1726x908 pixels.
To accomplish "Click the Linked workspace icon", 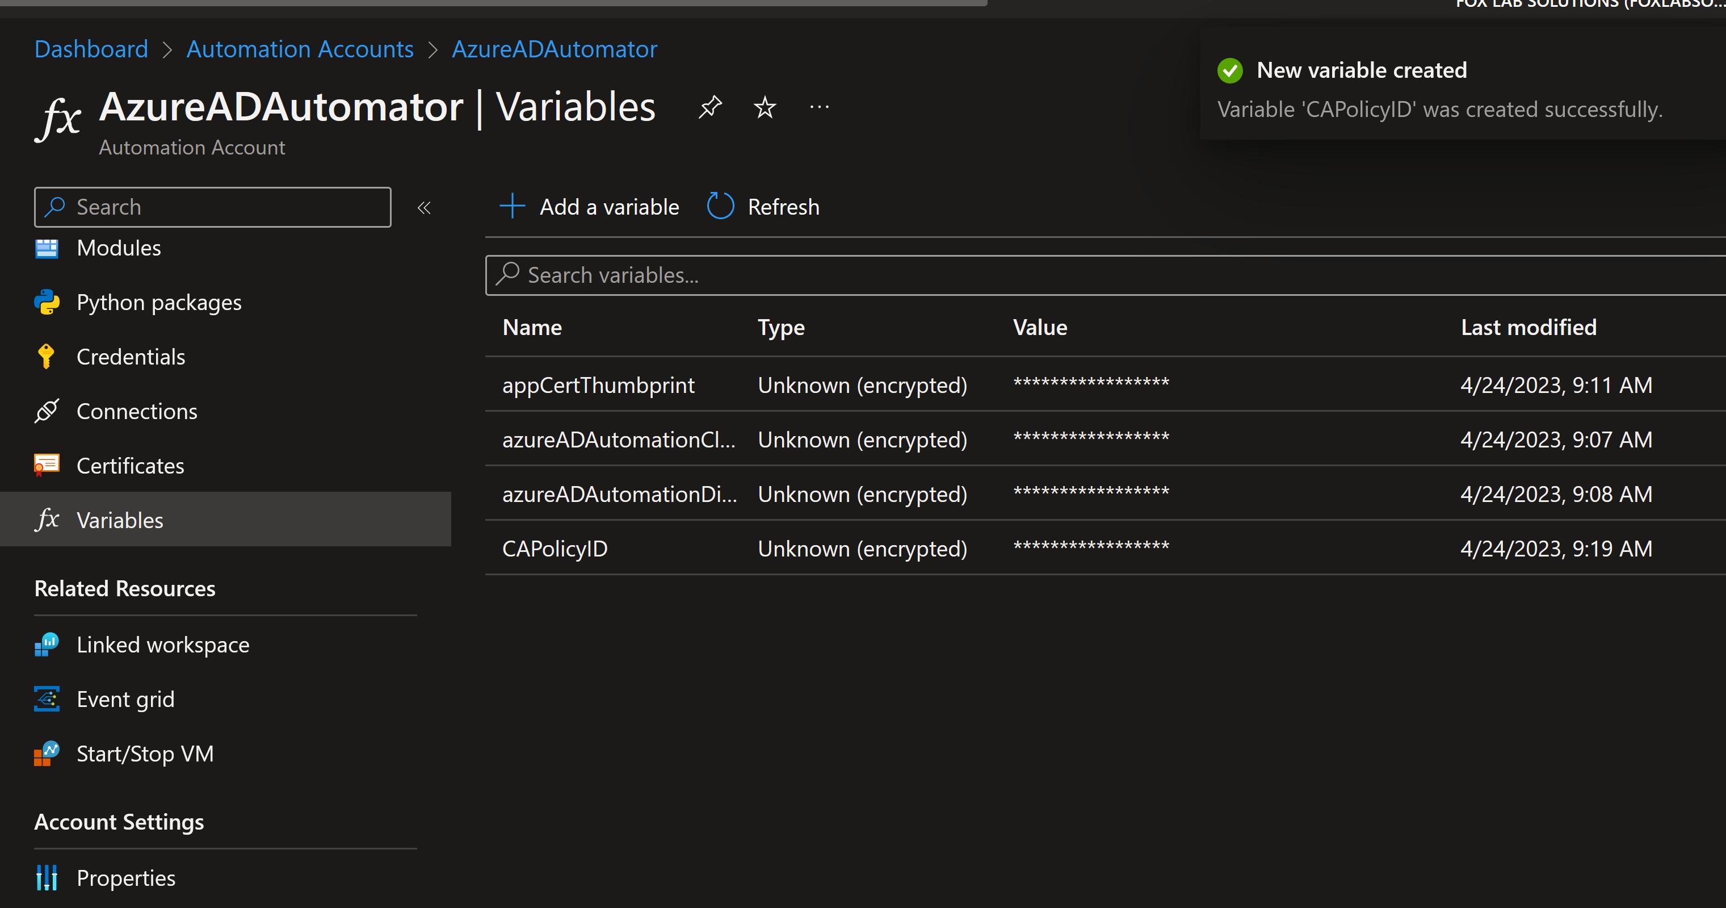I will (x=47, y=645).
